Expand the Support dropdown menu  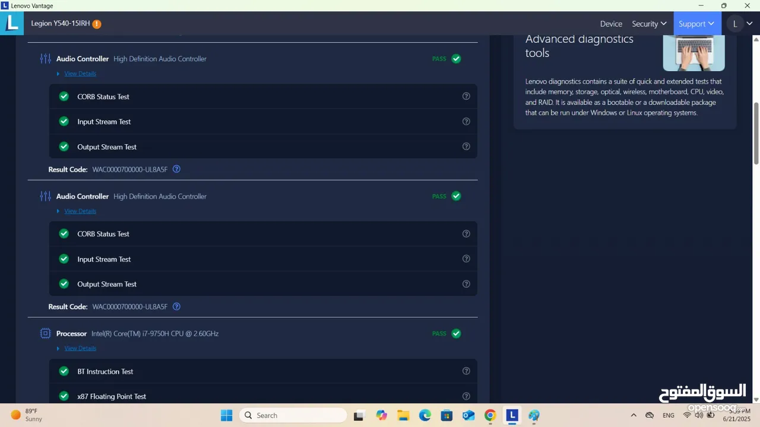point(696,24)
